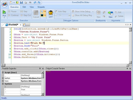Decrease auto-step speed with the minus button
This screenshot has width=133, height=100.
(x=56, y=15)
